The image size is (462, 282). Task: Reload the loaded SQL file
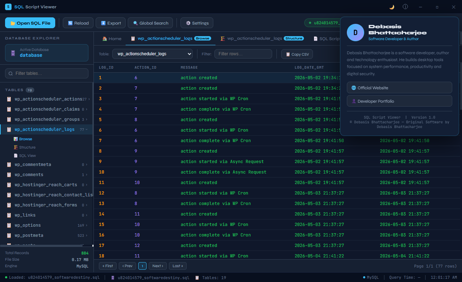(x=78, y=23)
